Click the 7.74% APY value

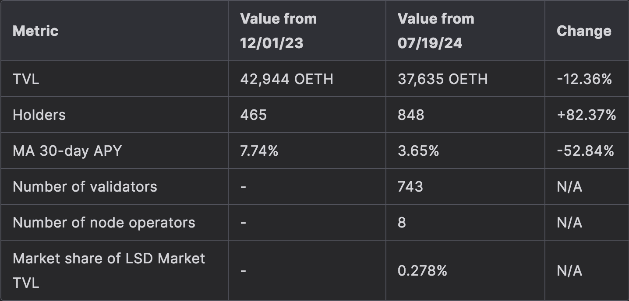coord(259,151)
